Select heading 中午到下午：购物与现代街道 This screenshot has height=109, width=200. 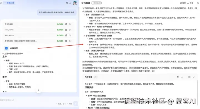[x=99, y=27]
